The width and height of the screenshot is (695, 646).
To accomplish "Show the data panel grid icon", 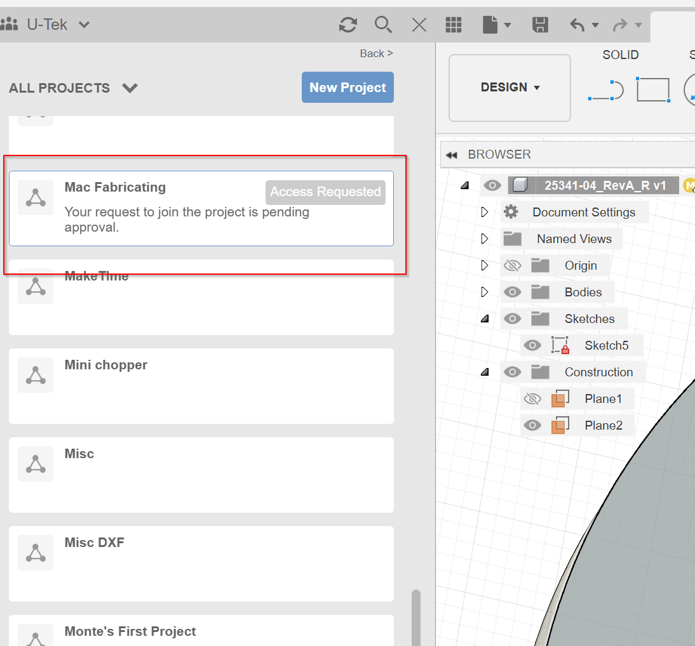I will click(454, 25).
